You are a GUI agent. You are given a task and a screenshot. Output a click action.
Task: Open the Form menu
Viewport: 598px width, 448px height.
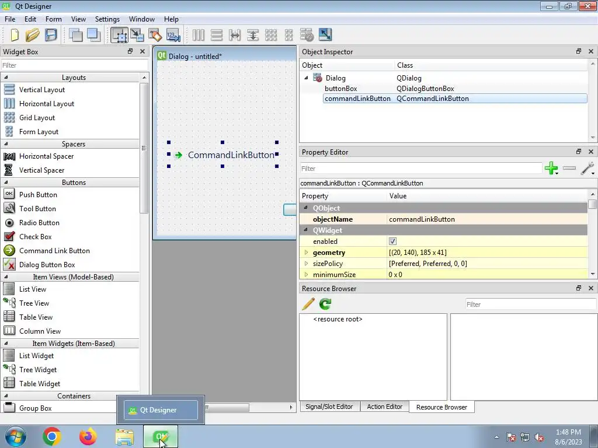[x=53, y=19]
